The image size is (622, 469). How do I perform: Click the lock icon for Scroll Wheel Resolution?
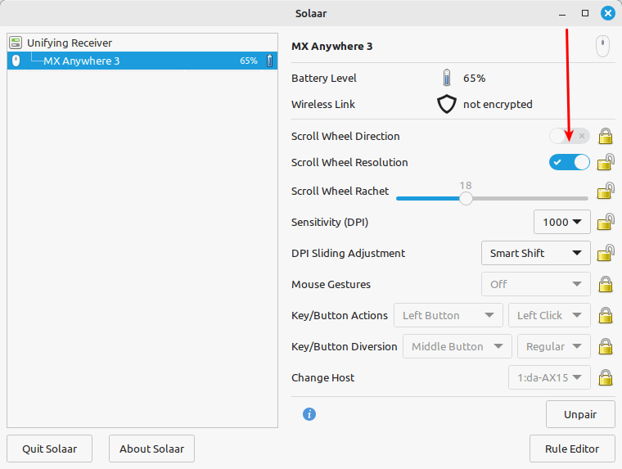pyautogui.click(x=606, y=162)
